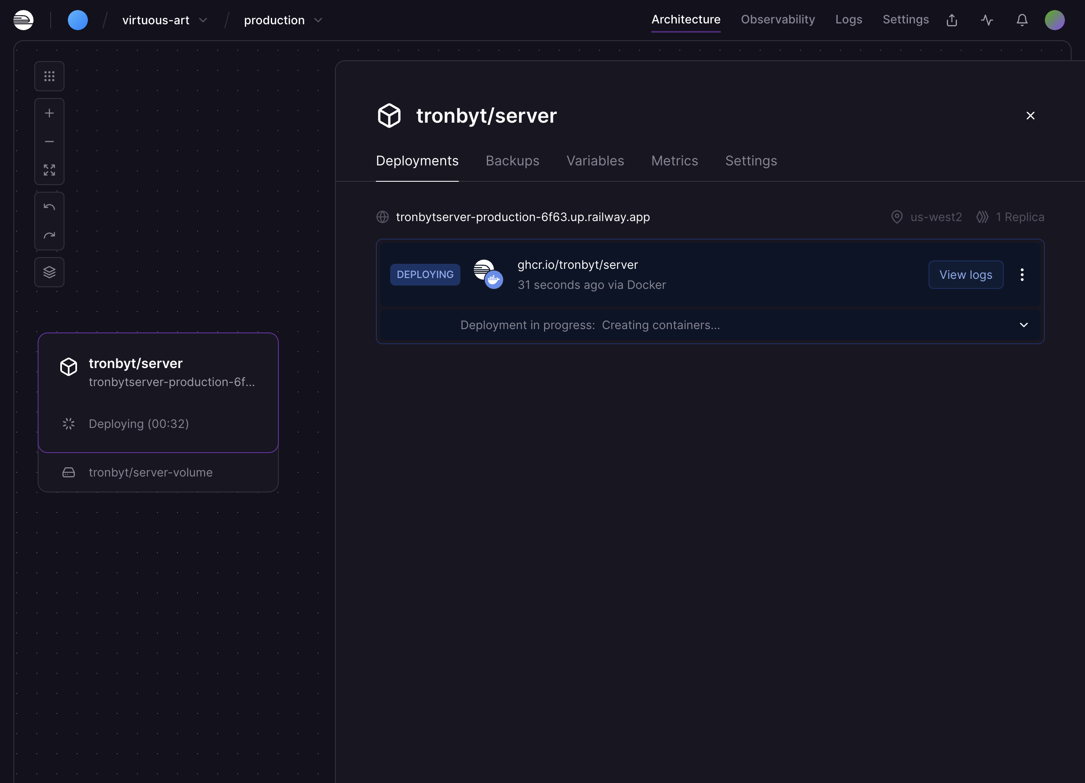Open the Metrics tab
The height and width of the screenshot is (783, 1085).
click(674, 161)
